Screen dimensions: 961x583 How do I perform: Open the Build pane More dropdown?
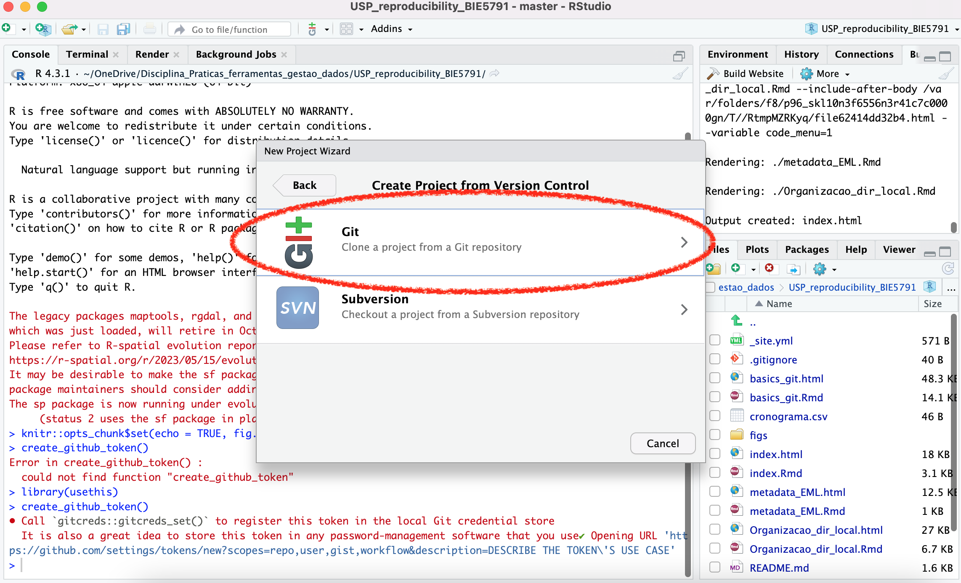pyautogui.click(x=825, y=74)
